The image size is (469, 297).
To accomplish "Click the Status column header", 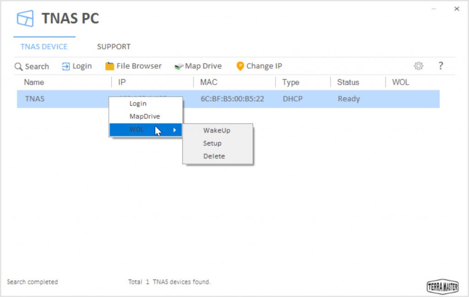I will pos(348,82).
